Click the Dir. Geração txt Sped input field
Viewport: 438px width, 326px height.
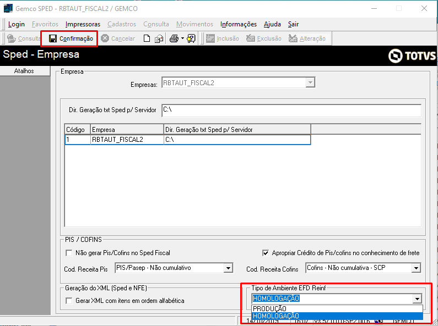[x=291, y=110]
